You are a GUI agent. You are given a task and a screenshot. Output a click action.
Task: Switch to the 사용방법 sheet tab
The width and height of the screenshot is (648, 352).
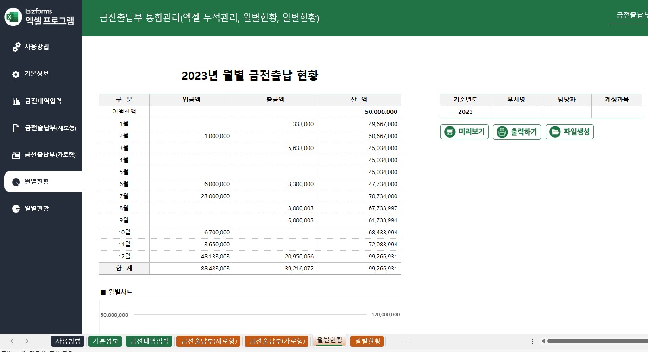tap(68, 341)
